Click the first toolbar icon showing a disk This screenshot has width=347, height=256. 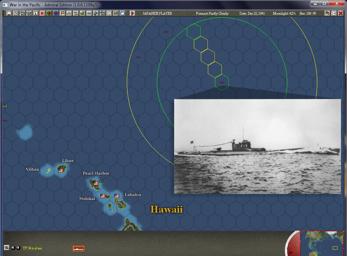tap(9, 13)
